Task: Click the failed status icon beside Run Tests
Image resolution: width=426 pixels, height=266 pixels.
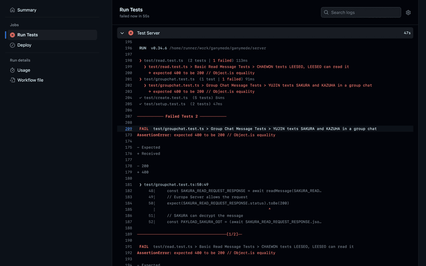Action: pyautogui.click(x=12, y=35)
